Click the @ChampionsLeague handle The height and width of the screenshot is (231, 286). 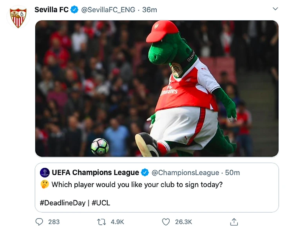(x=185, y=173)
